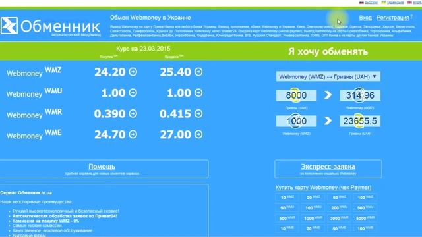The height and width of the screenshot is (237, 422).
Task: Open the Вход login link
Action: click(365, 18)
